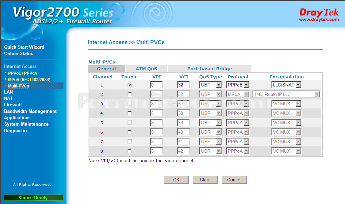
Task: Switch to the ATM QoS tab
Action: point(146,69)
